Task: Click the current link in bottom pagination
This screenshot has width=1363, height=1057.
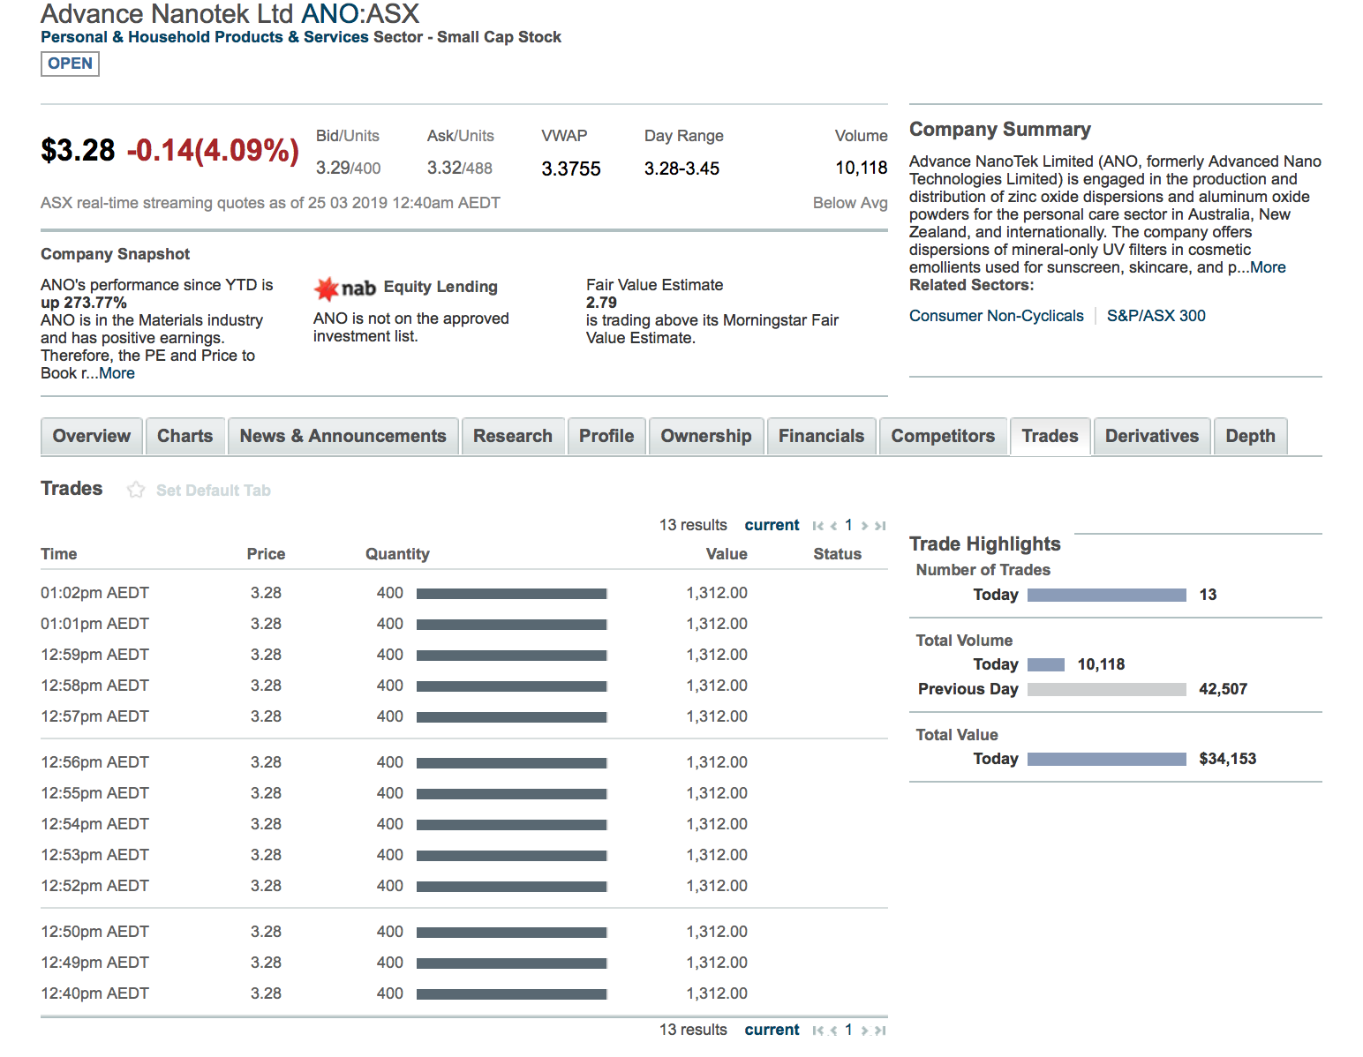Action: tap(772, 1030)
